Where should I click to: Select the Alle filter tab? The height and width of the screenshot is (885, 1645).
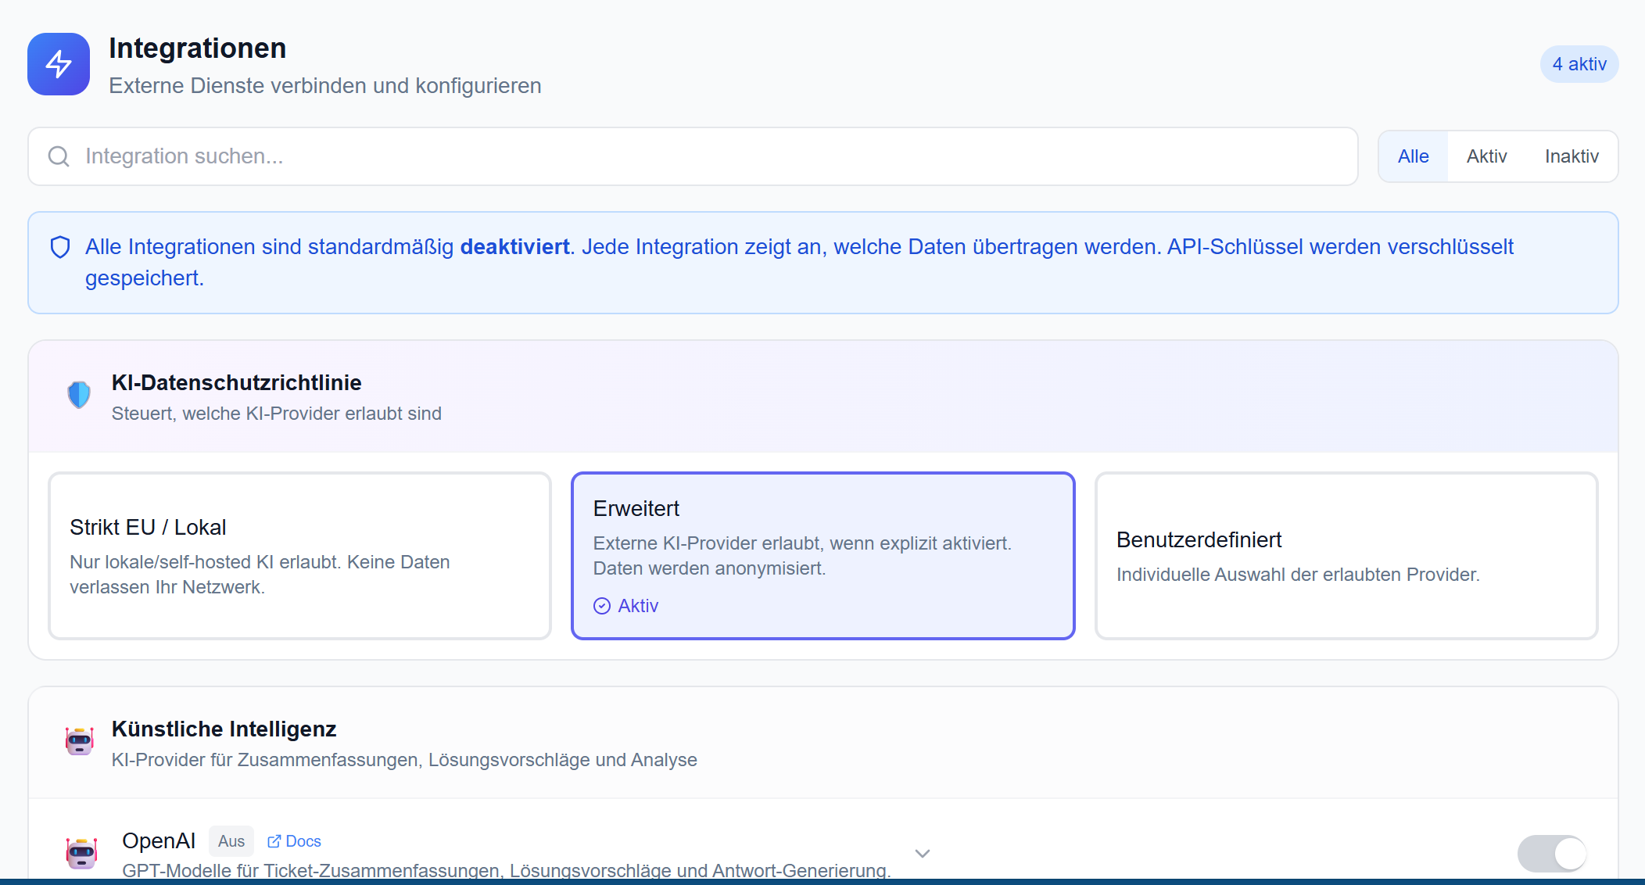click(x=1413, y=156)
